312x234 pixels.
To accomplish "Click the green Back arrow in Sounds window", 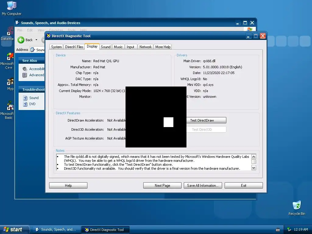I will coord(21,40).
